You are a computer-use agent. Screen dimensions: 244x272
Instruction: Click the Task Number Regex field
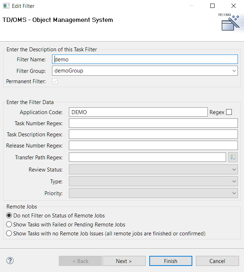click(153, 123)
